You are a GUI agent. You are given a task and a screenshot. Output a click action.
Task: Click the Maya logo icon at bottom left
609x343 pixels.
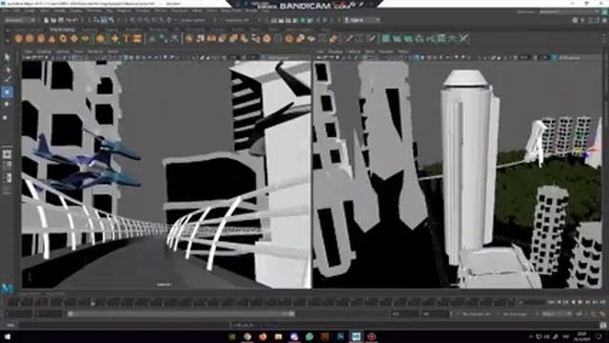point(7,288)
